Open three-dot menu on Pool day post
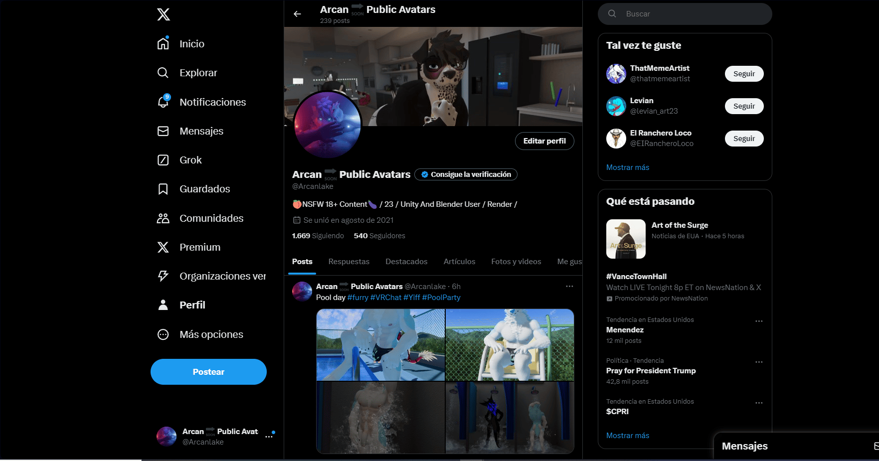 tap(569, 287)
